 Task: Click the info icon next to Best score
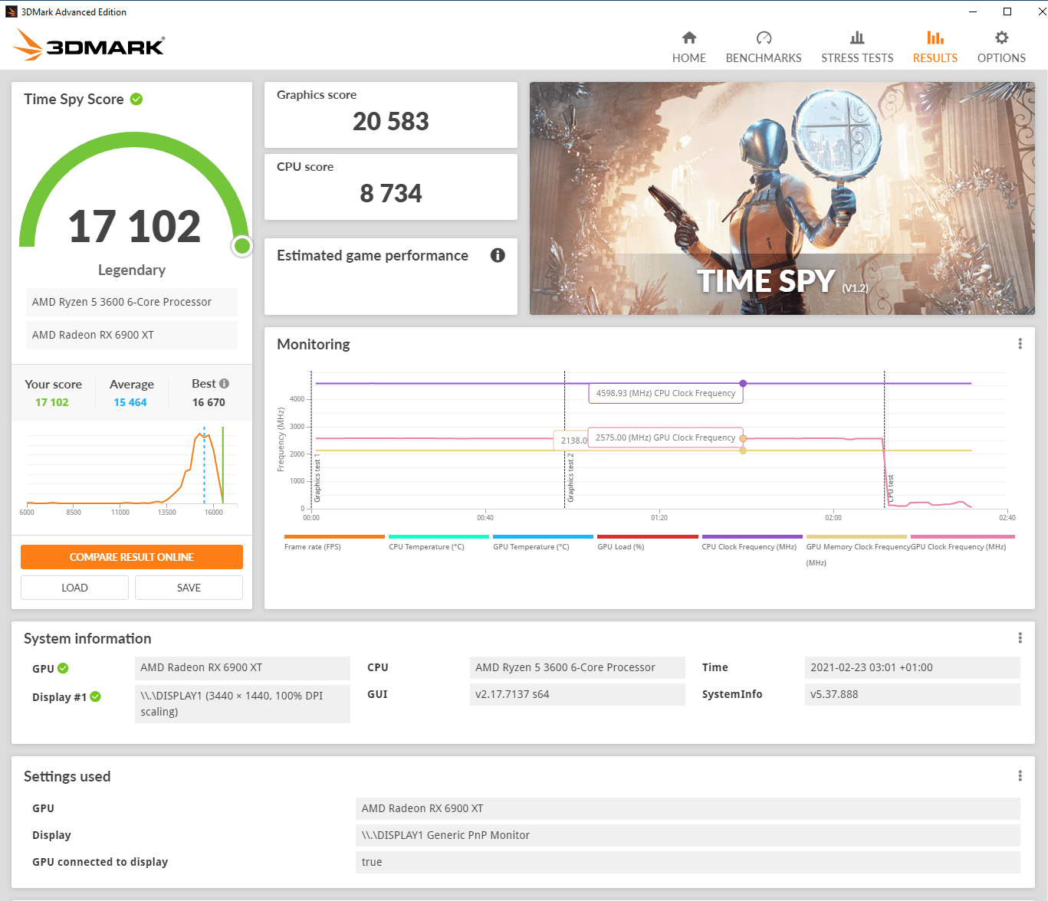[x=224, y=383]
